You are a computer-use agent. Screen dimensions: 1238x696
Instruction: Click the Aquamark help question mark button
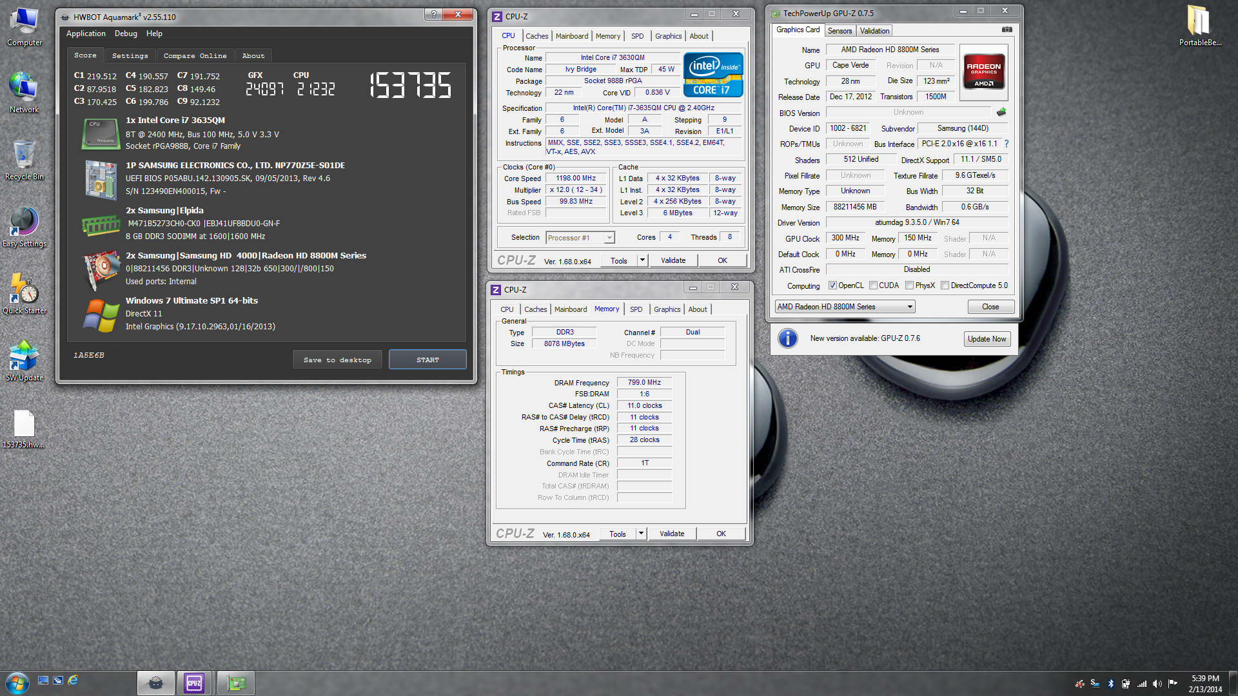pyautogui.click(x=433, y=14)
